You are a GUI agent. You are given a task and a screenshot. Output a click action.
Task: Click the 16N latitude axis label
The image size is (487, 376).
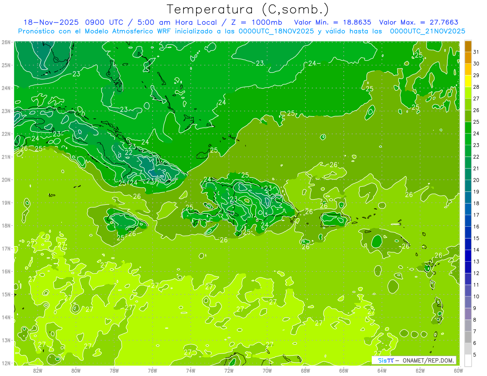click(6, 271)
